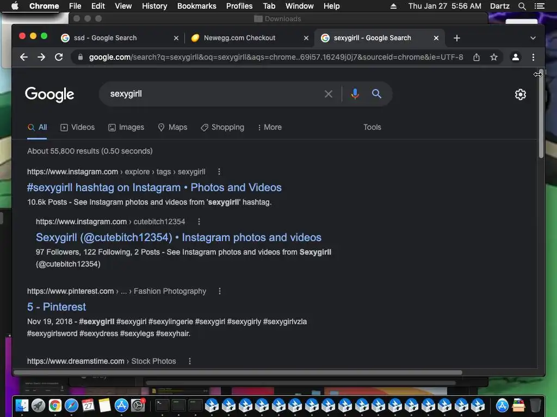557x417 pixels.
Task: Click the date and time in menu bar
Action: coord(445,6)
